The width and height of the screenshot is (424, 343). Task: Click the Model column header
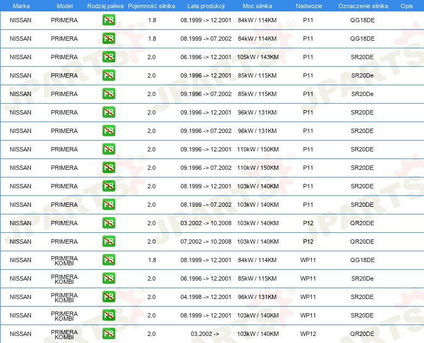click(65, 6)
